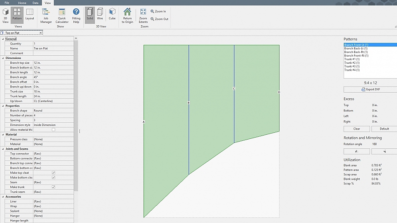Select Trunk #1 in Patterns list

[352, 59]
